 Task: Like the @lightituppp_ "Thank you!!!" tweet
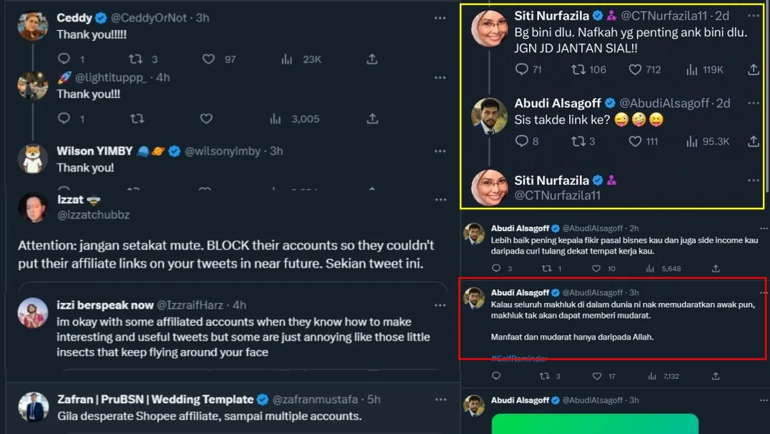point(206,119)
